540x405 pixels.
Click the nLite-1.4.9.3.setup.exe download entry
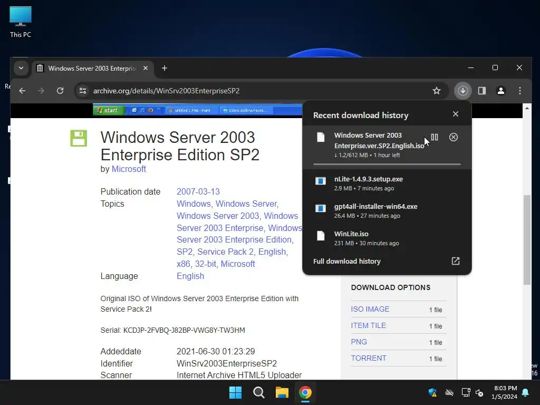(x=387, y=184)
